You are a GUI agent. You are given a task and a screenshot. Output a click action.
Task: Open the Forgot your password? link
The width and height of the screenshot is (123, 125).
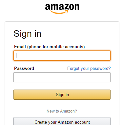tap(89, 69)
